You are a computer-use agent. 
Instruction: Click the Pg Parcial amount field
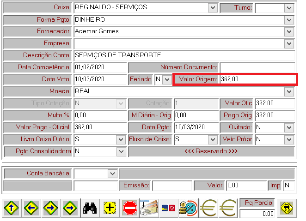pos(257,214)
